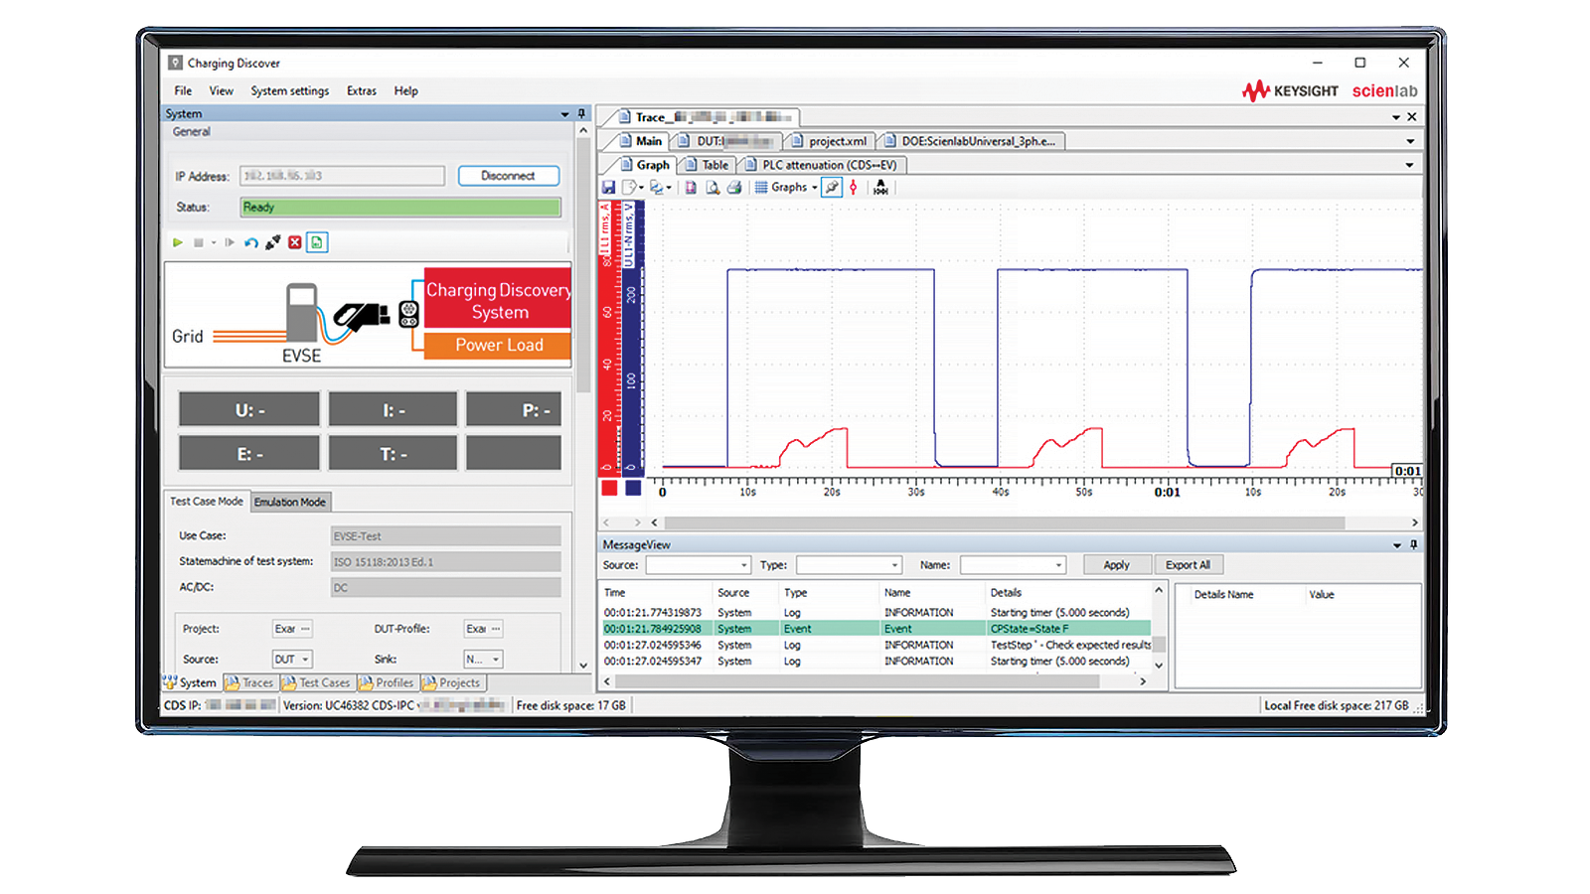Image resolution: width=1590 pixels, height=894 pixels.
Task: Click the red cancel icon in the System toolbar
Action: pyautogui.click(x=295, y=242)
